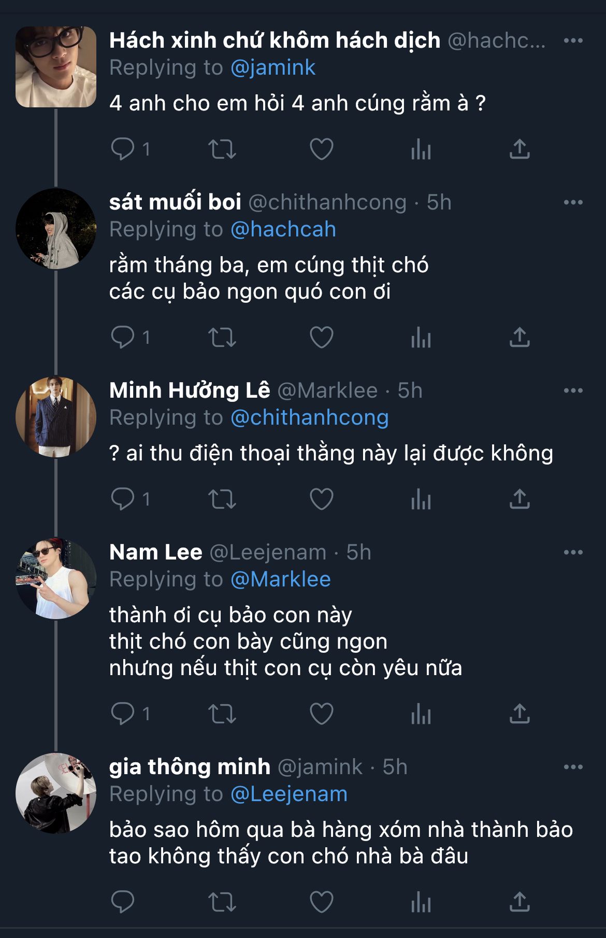
Task: Retweet Minh Hưởng Lê's reply
Action: (222, 499)
